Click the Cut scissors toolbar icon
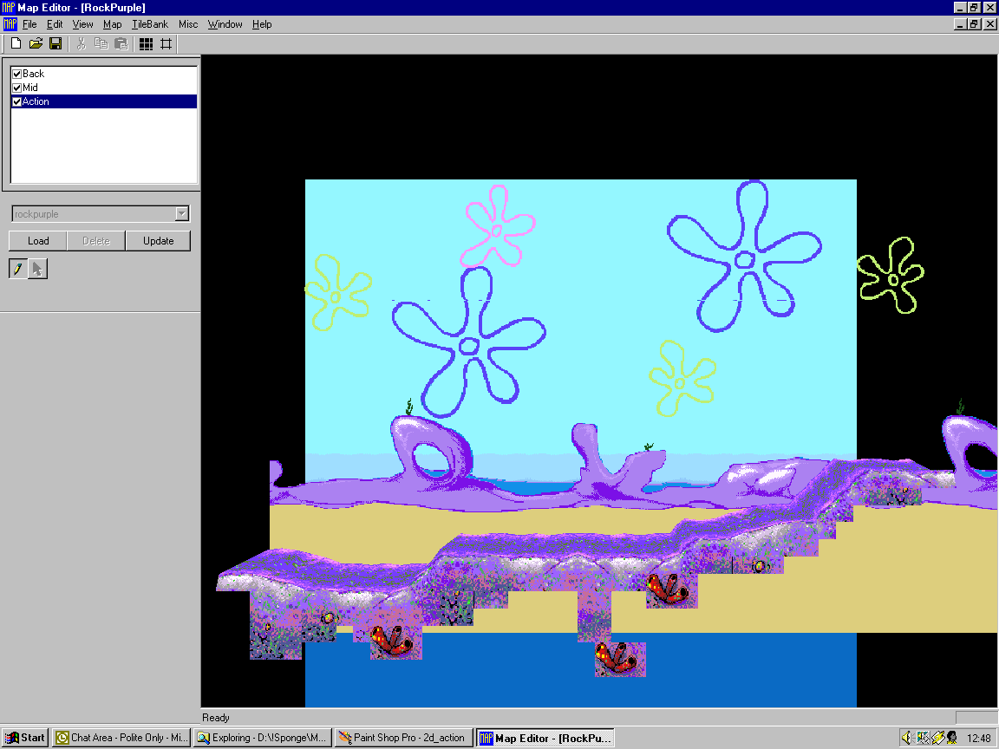 click(81, 43)
